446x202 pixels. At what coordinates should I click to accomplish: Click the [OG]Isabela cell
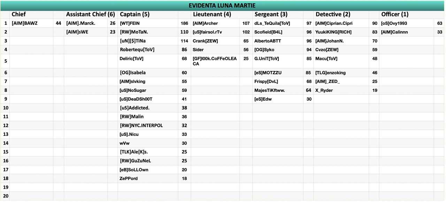[148, 73]
